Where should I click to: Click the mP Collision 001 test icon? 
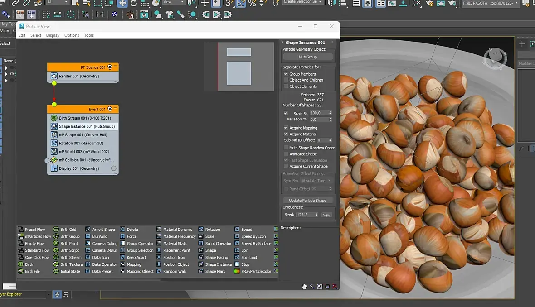[54, 160]
